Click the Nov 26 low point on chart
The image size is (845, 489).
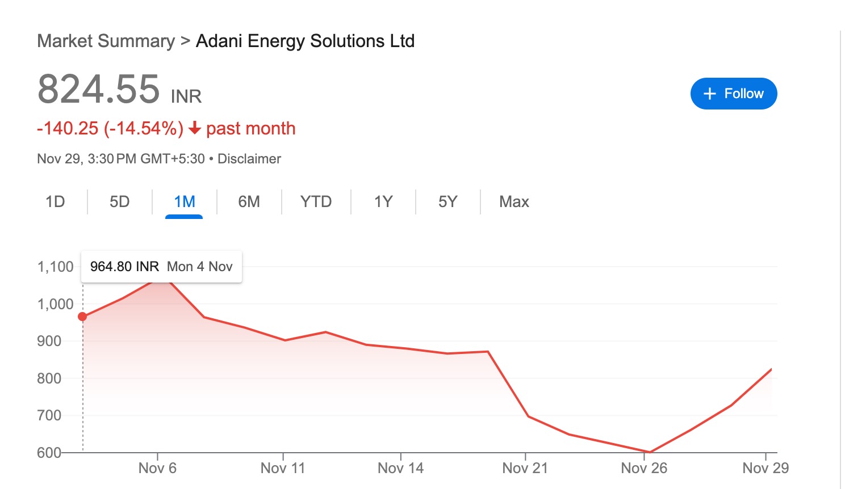tap(649, 452)
